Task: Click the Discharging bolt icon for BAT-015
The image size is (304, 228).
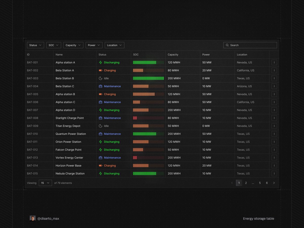Action: [101, 174]
